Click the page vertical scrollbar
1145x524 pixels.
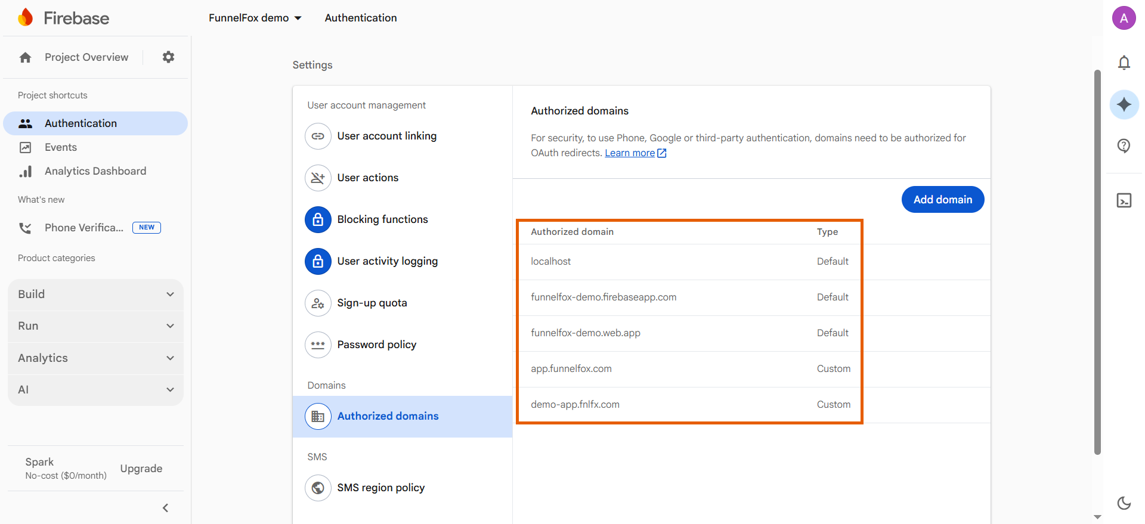tap(1097, 262)
